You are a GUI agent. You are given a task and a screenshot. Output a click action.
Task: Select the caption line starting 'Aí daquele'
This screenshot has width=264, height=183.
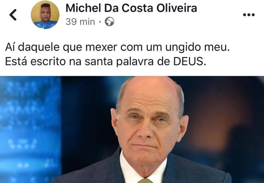117,47
